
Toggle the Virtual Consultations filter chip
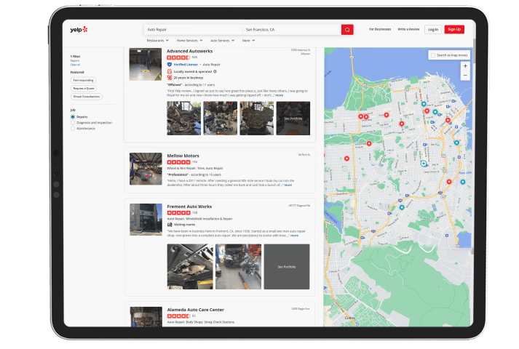(87, 97)
